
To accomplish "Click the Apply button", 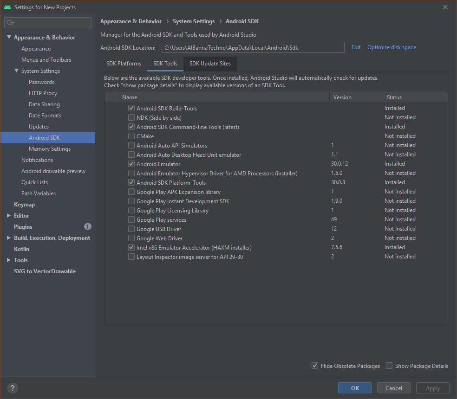I will [433, 388].
